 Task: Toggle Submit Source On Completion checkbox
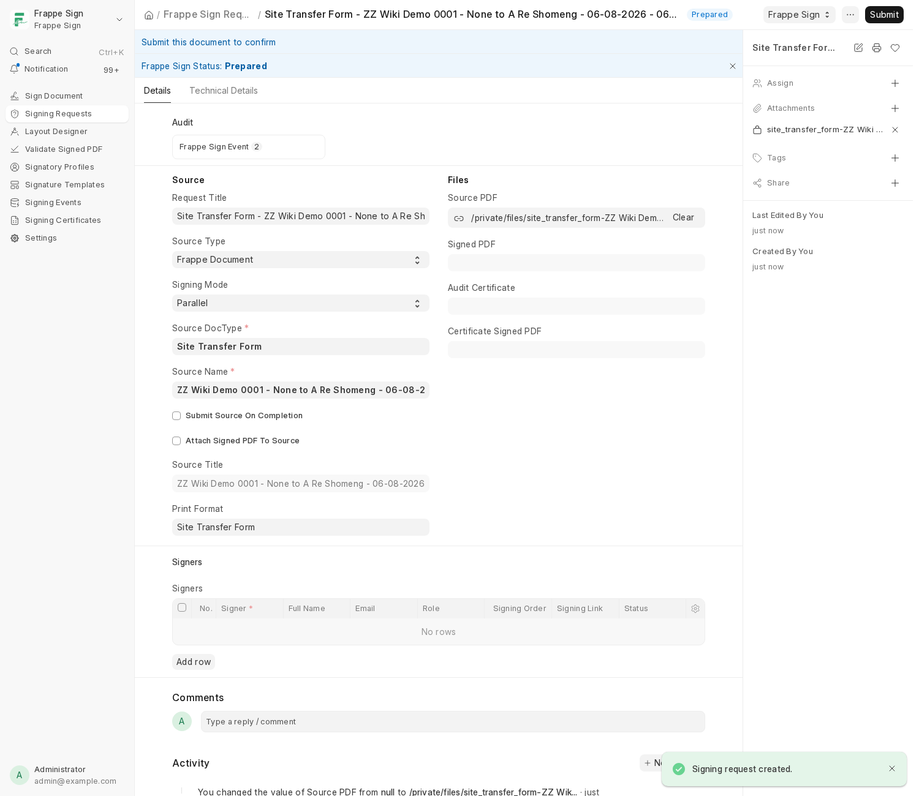pyautogui.click(x=176, y=416)
